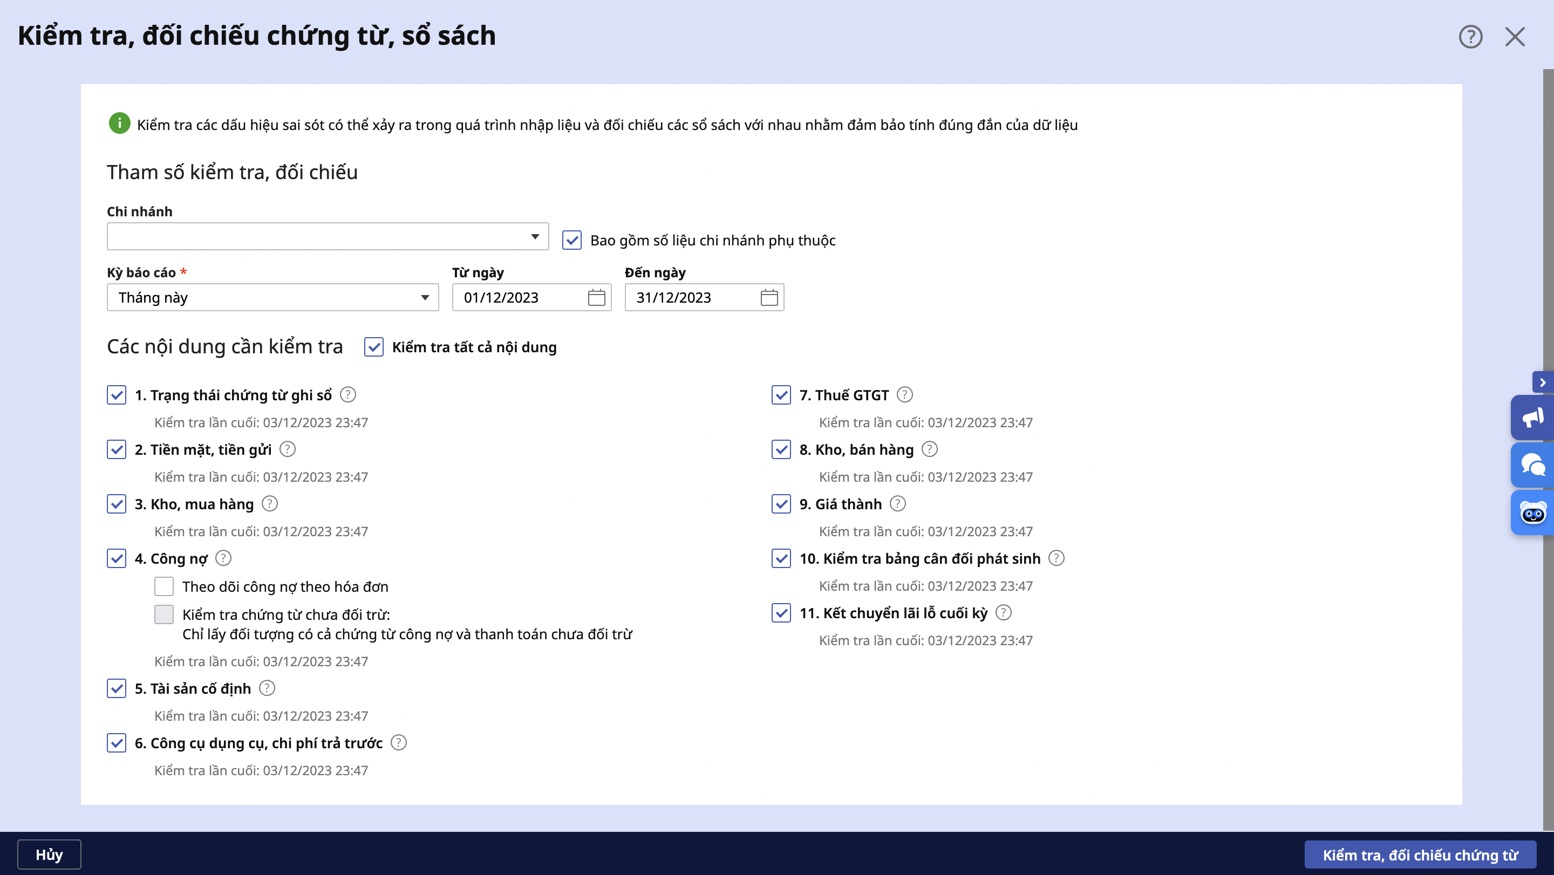Open the Chi nhánh dropdown arrow
Viewport: 1554px width, 875px height.
pyautogui.click(x=535, y=236)
